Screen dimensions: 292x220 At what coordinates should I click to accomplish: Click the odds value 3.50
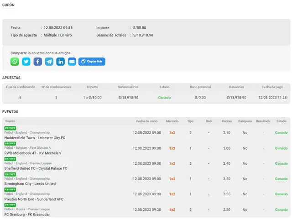(227, 179)
